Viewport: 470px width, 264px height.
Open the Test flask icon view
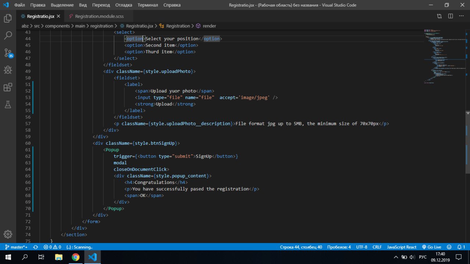coord(8,104)
